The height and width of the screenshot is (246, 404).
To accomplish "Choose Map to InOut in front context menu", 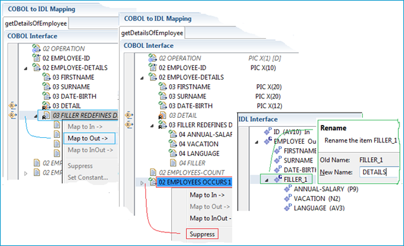I will click(210, 218).
